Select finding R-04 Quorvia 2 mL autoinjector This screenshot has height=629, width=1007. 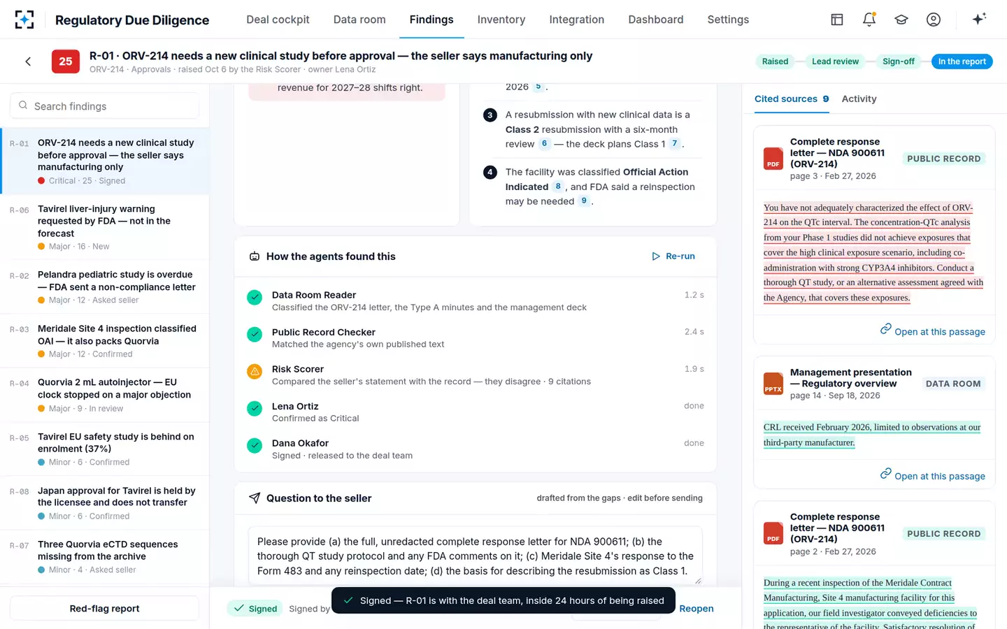pos(105,395)
